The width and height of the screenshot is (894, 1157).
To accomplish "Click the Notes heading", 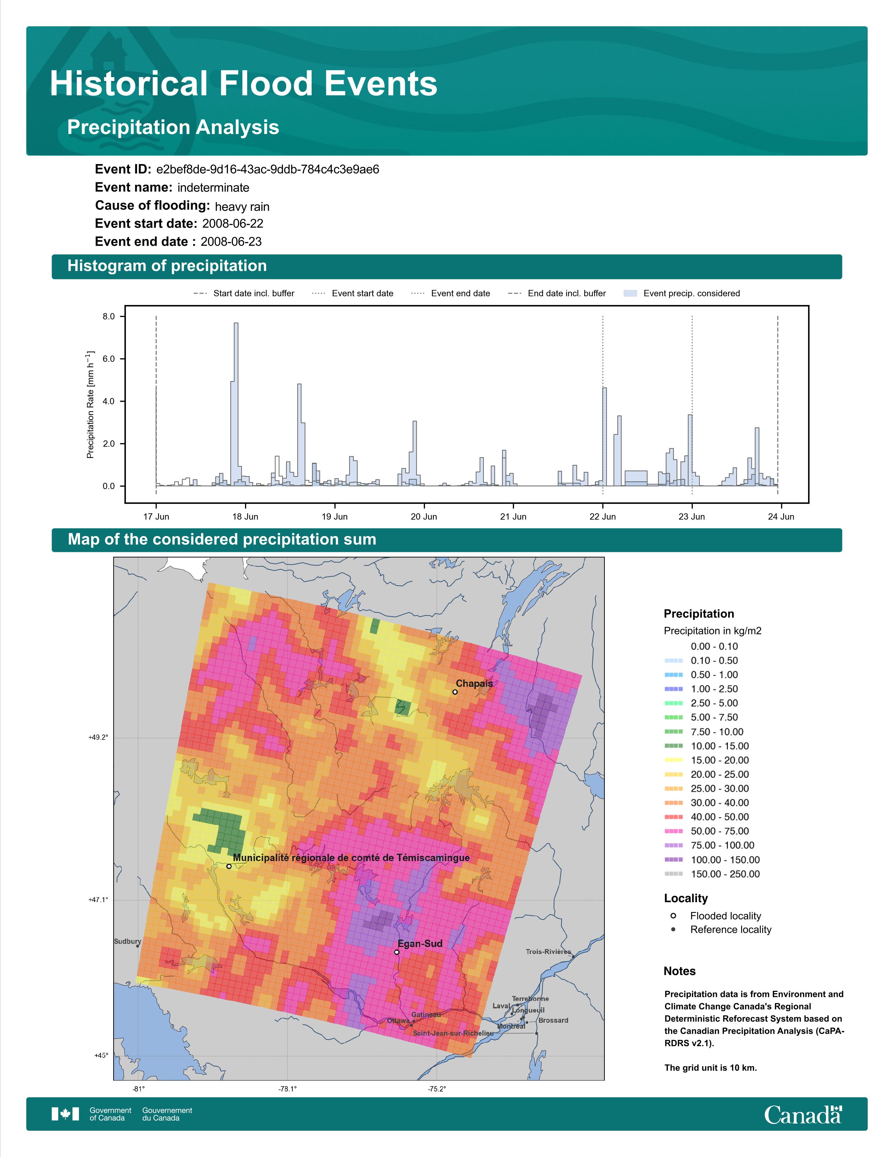I will tap(679, 971).
